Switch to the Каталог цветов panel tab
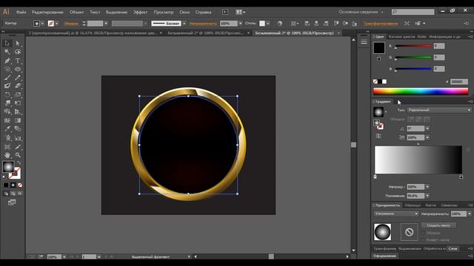The width and height of the screenshot is (474, 266). [x=401, y=37]
